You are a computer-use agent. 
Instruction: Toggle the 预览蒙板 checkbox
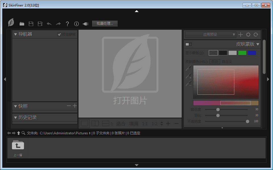tap(59, 34)
